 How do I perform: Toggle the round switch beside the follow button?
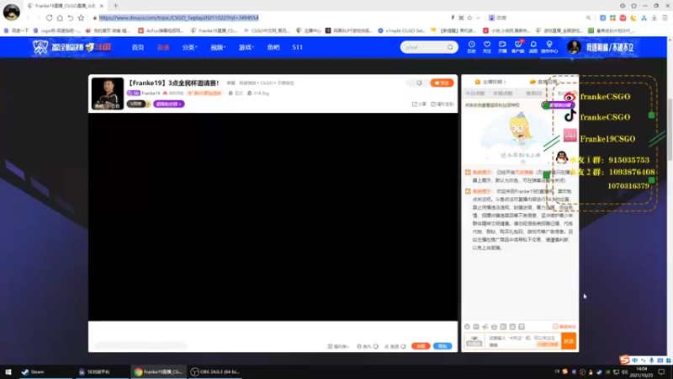pyautogui.click(x=418, y=83)
